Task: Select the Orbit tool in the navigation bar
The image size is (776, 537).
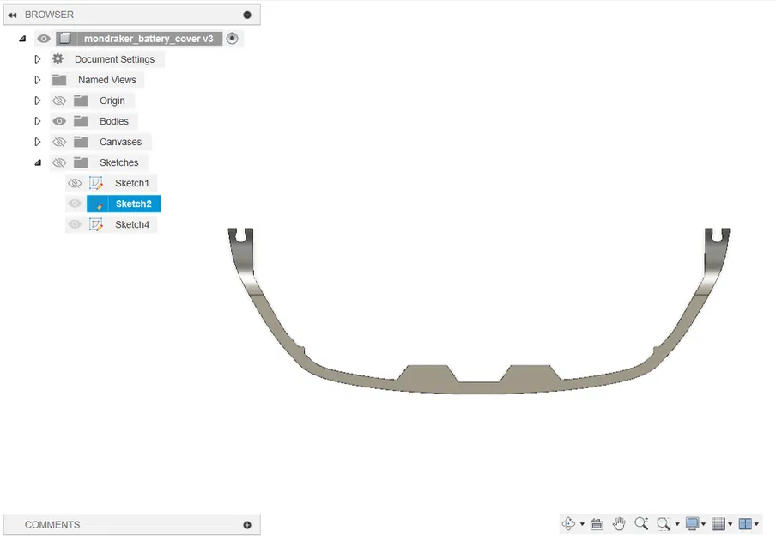Action: pos(569,523)
